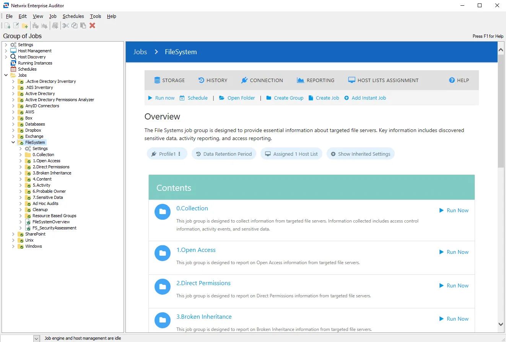The width and height of the screenshot is (506, 342).
Task: Click the new folder toolbar icon
Action: click(x=25, y=26)
